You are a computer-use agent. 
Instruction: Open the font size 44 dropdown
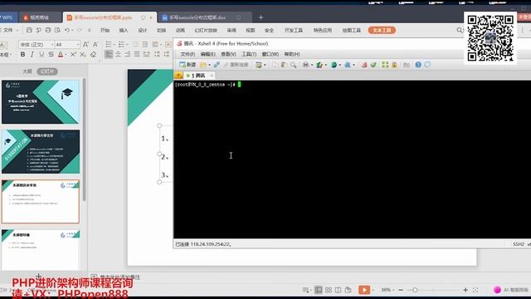(x=77, y=44)
